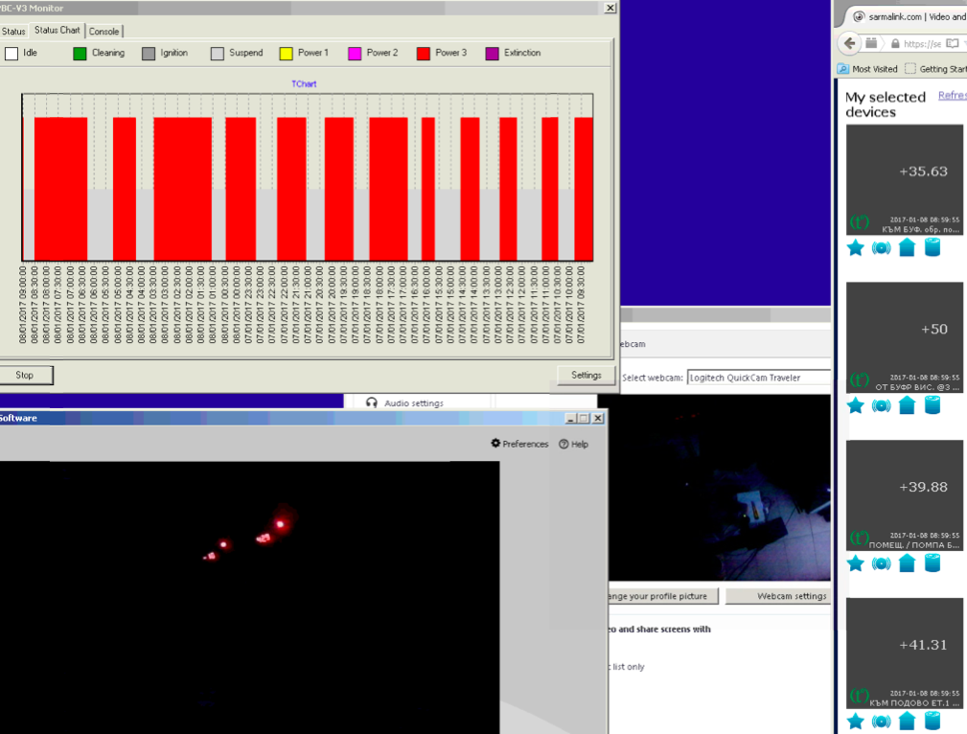Open Help with the question mark icon
The image size is (967, 734).
pyautogui.click(x=564, y=444)
